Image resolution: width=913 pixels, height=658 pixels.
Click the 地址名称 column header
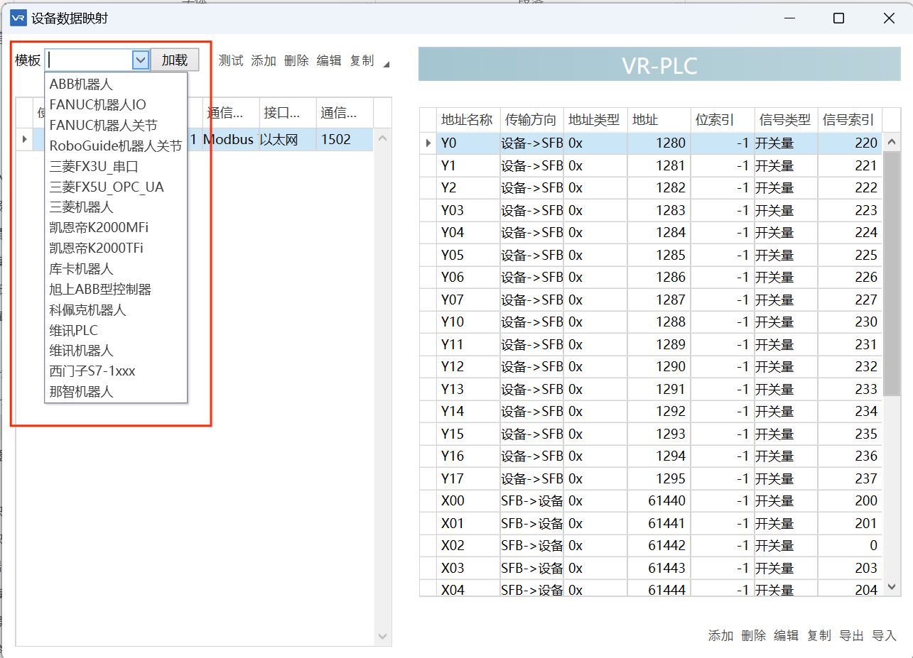click(x=467, y=120)
